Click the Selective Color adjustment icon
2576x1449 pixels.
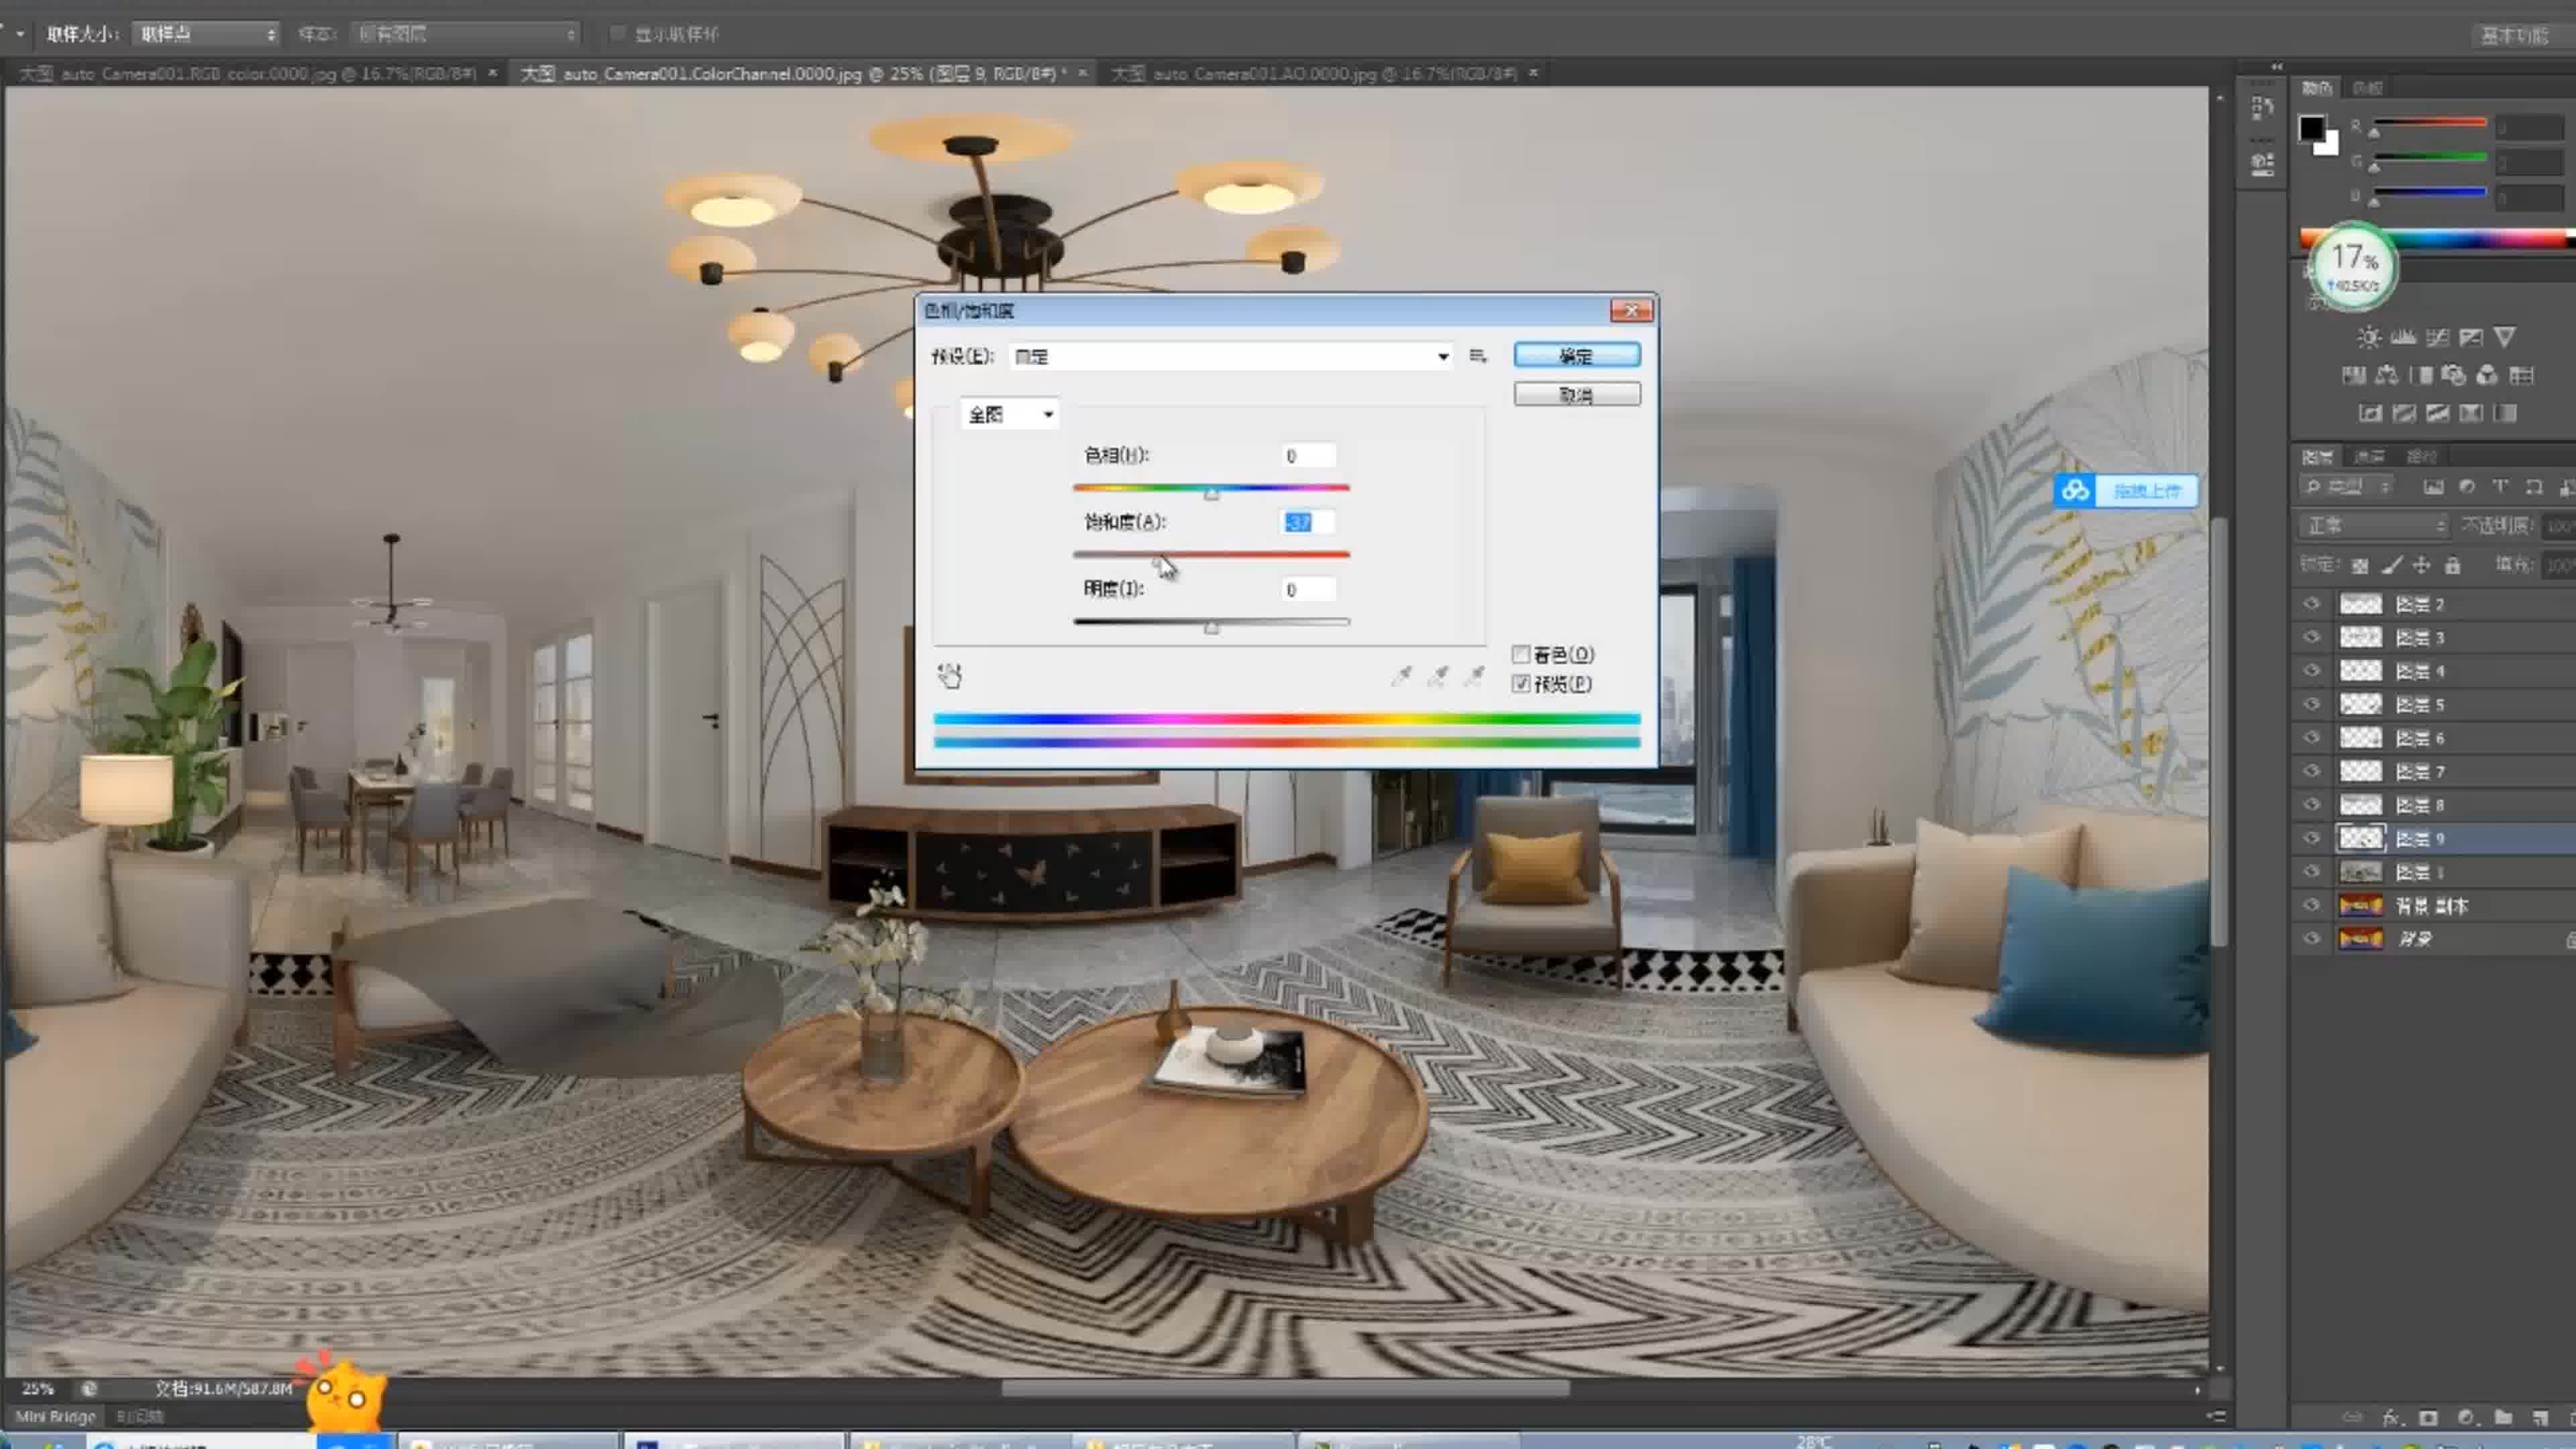pyautogui.click(x=2471, y=413)
